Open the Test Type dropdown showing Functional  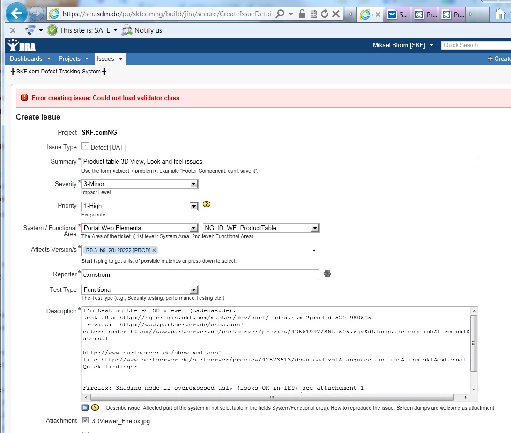[140, 290]
